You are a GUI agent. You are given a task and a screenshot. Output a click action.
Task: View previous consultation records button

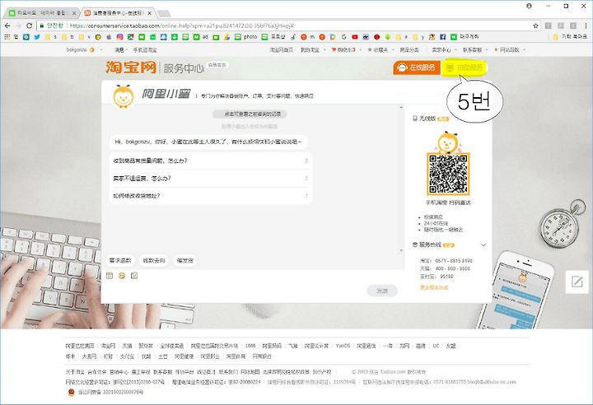pyautogui.click(x=250, y=114)
